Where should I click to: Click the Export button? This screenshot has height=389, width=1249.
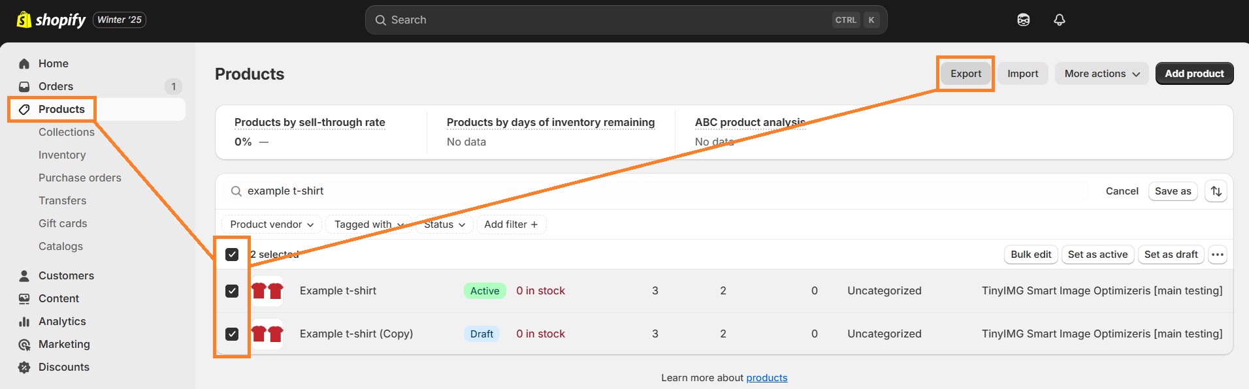tap(965, 73)
